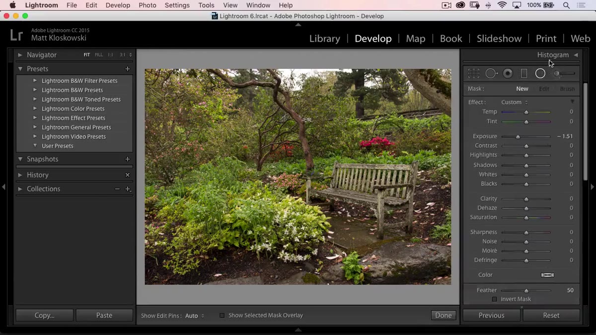Screen dimensions: 596x335
Task: Select the Crop Overlay tool
Action: [473, 73]
